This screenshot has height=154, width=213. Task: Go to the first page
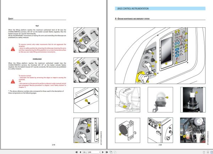pos(76,152)
